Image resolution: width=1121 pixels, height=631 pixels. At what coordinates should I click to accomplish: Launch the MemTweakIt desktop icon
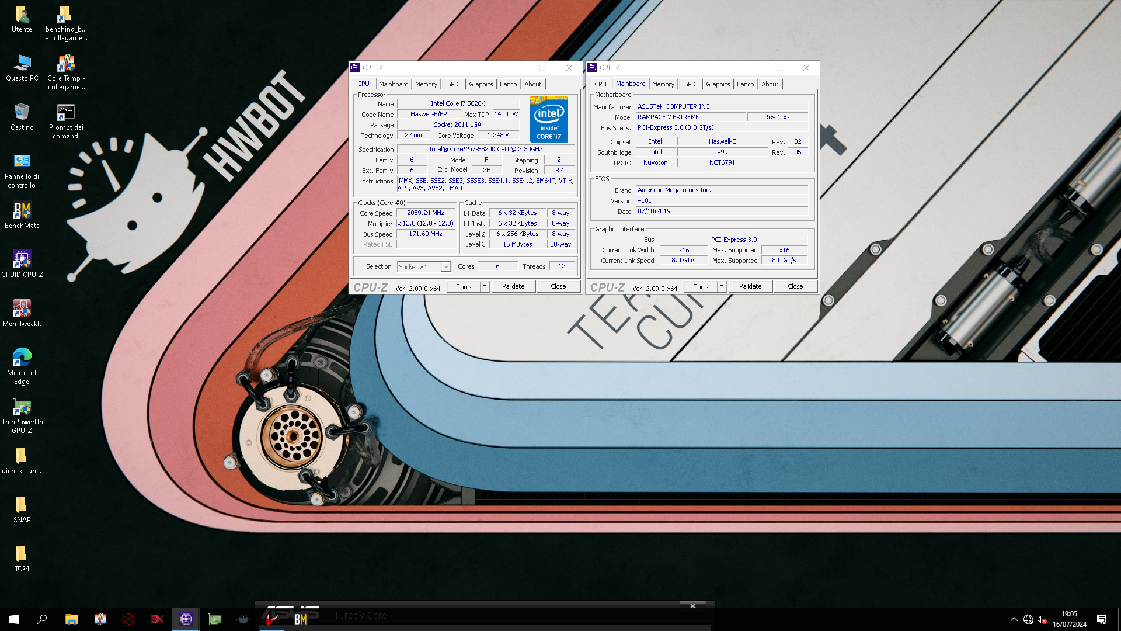pyautogui.click(x=22, y=313)
